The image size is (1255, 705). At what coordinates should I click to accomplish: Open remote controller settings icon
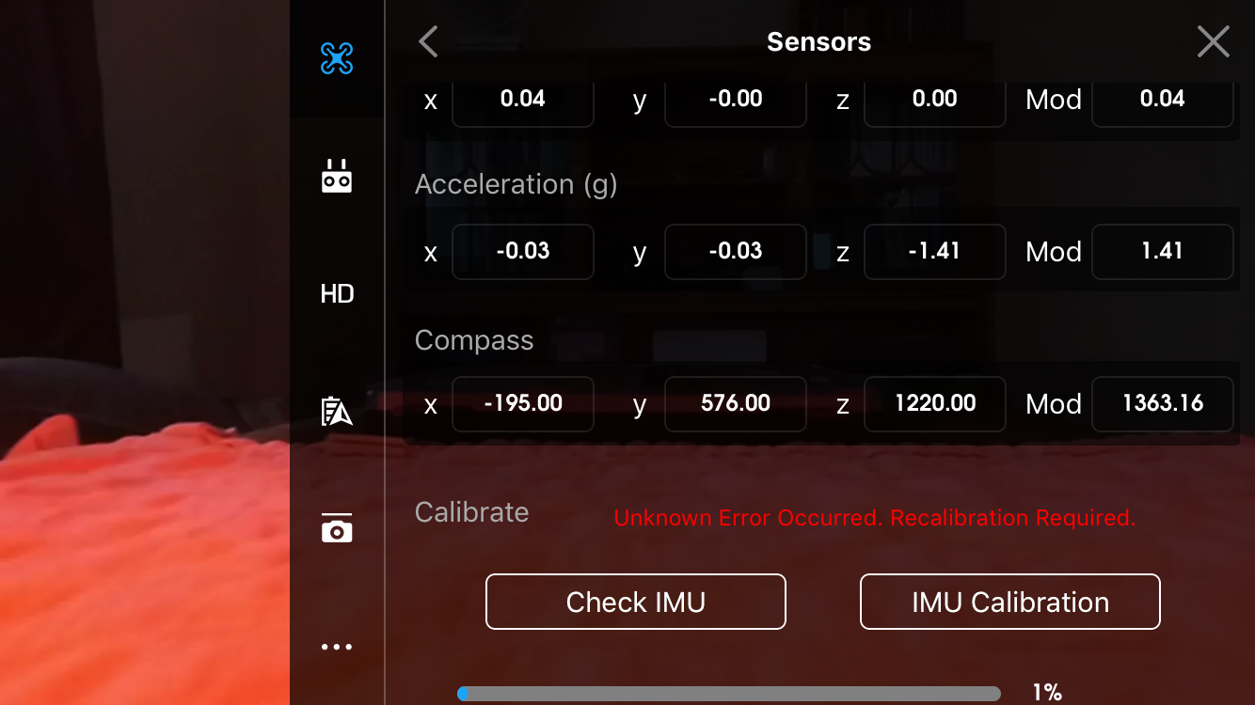pyautogui.click(x=336, y=176)
